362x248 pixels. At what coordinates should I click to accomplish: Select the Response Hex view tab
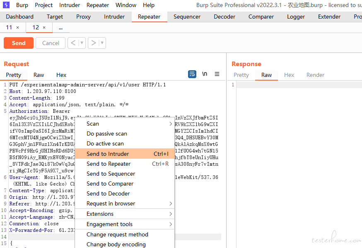289,75
